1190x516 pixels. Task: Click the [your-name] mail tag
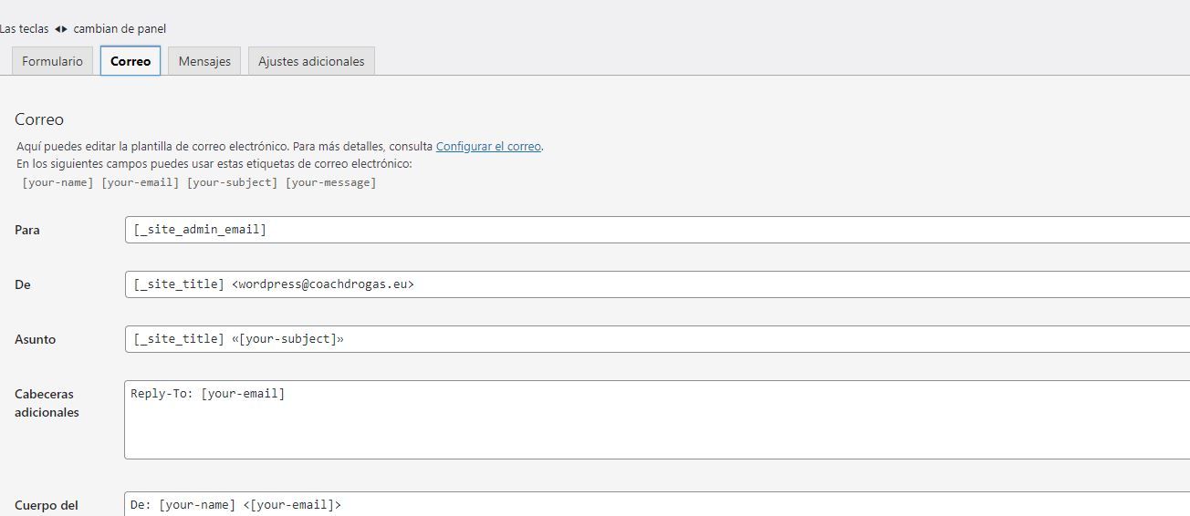pyautogui.click(x=57, y=182)
